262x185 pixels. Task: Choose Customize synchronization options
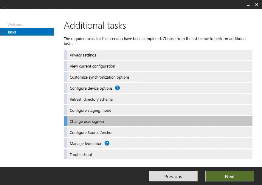(158, 77)
